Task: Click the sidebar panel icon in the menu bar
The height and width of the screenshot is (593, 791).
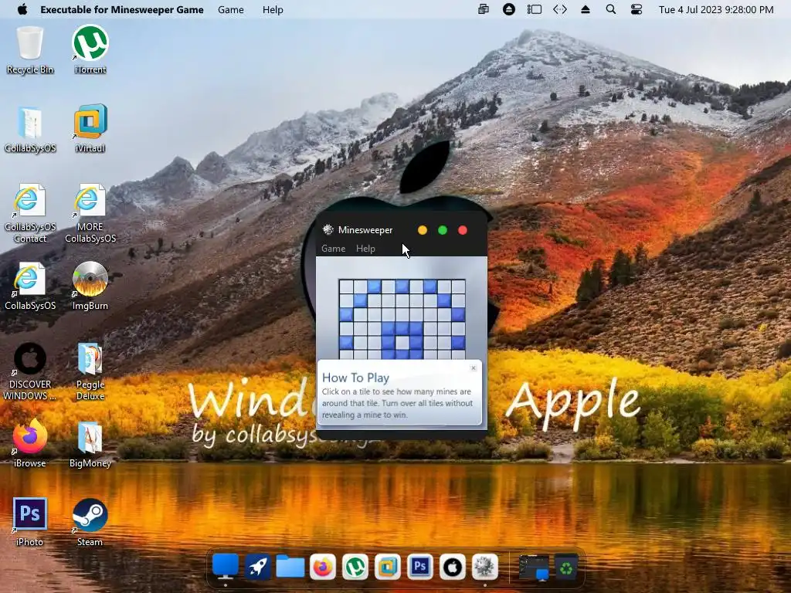Action: coord(535,9)
